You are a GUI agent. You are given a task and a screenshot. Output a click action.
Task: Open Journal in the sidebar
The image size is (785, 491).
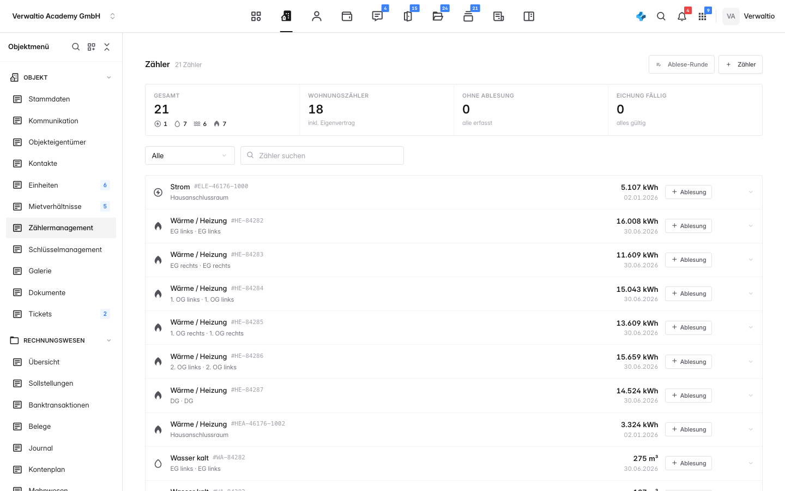[61, 448]
